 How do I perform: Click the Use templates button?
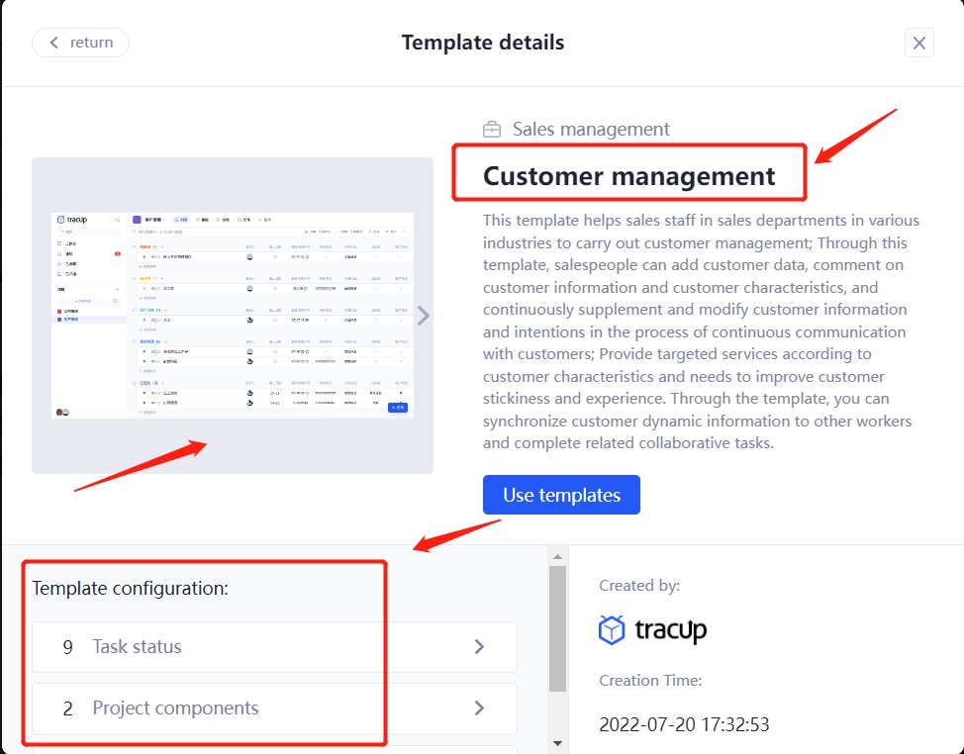tap(561, 495)
